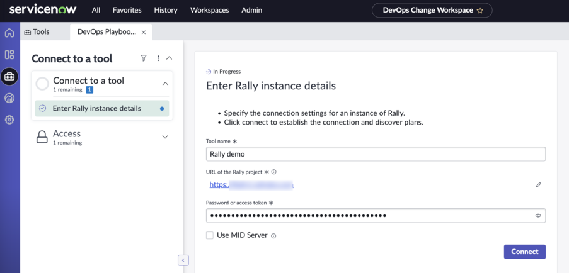Click the Password or access token field
The image size is (569, 273).
click(x=376, y=215)
